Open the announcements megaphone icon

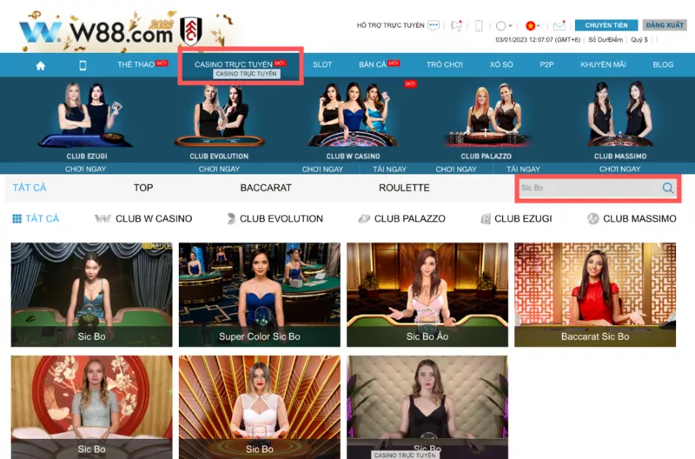tap(456, 26)
